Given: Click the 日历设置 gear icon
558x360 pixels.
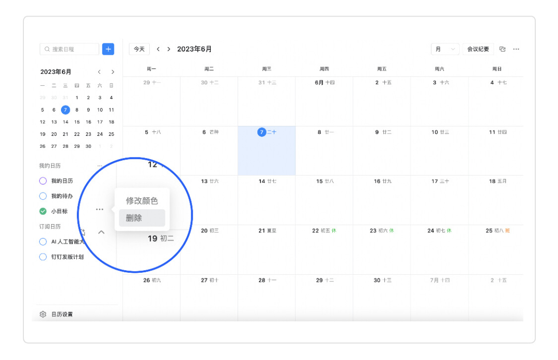Looking at the screenshot, I should tap(43, 314).
